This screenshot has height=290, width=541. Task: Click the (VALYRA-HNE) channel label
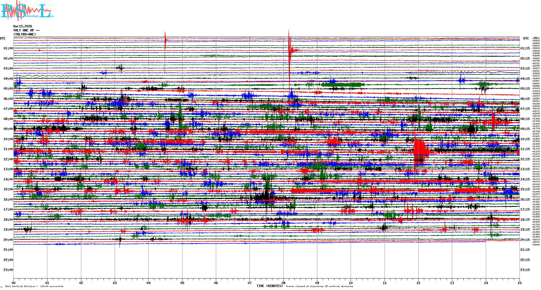24,34
